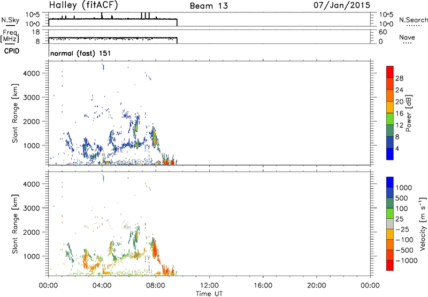Click the '28' Power colorbar tick label
Screen dimensions: 428x297
399,78
